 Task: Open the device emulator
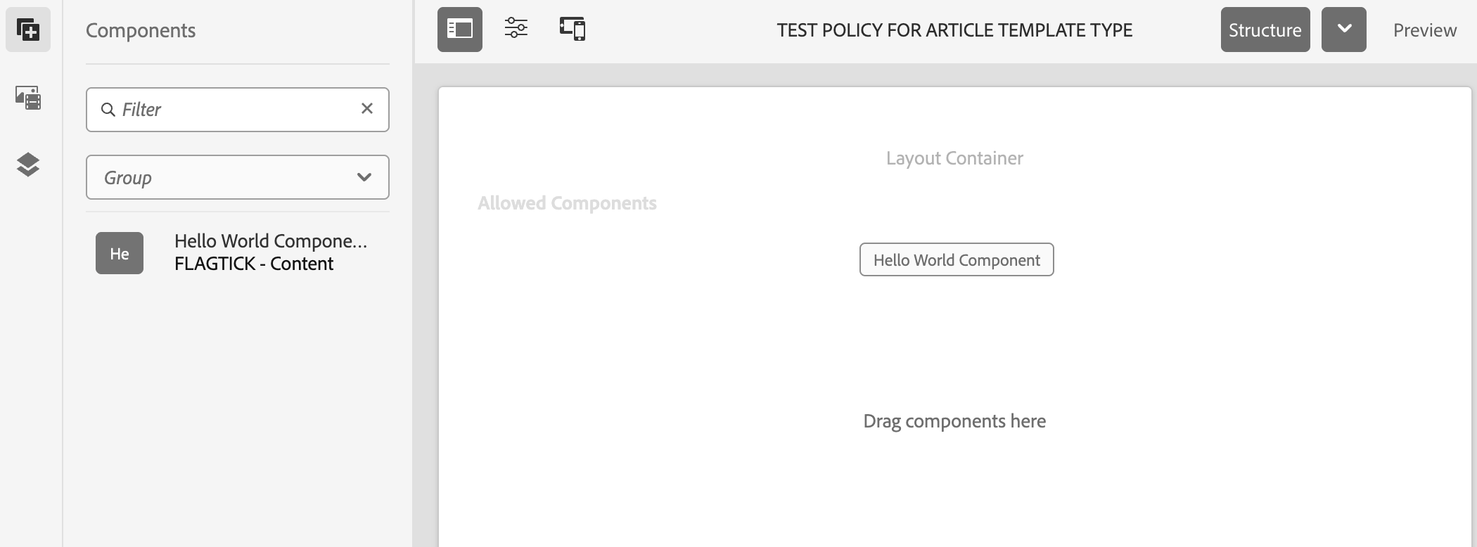point(573,29)
